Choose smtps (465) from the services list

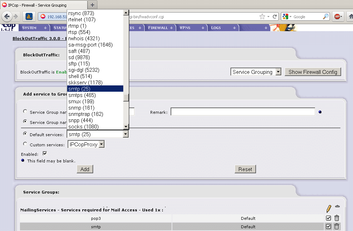pos(82,95)
